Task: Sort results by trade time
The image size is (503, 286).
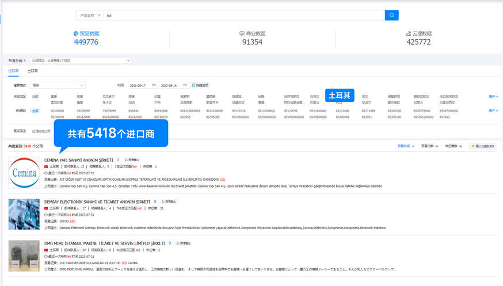Action: click(x=406, y=146)
